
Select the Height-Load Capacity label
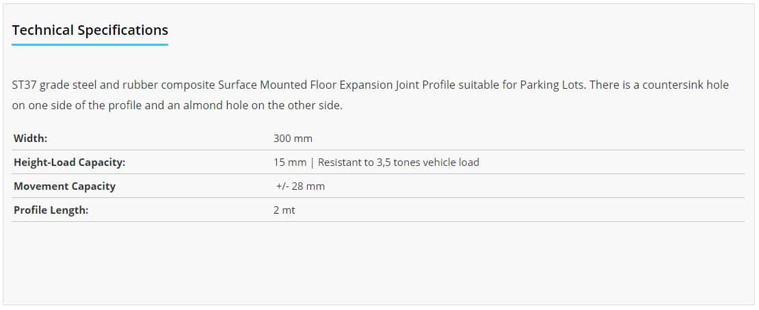[70, 163]
